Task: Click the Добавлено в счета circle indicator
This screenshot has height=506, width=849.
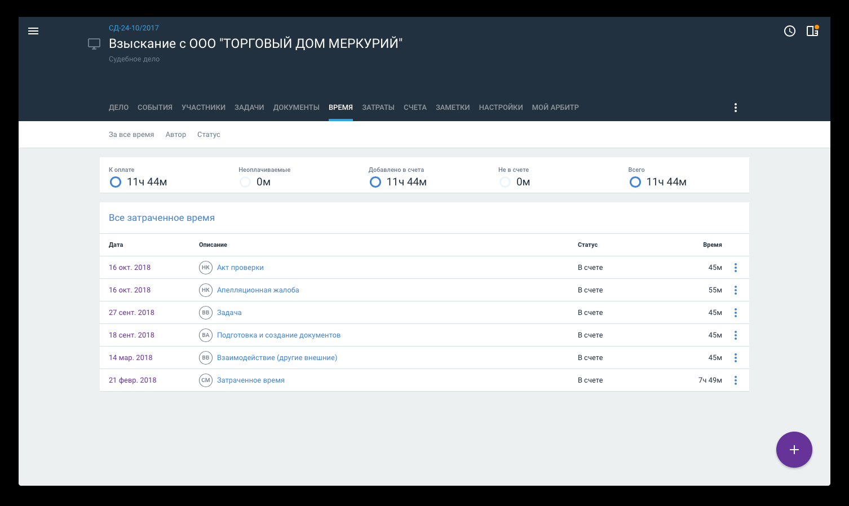Action: pyautogui.click(x=375, y=182)
